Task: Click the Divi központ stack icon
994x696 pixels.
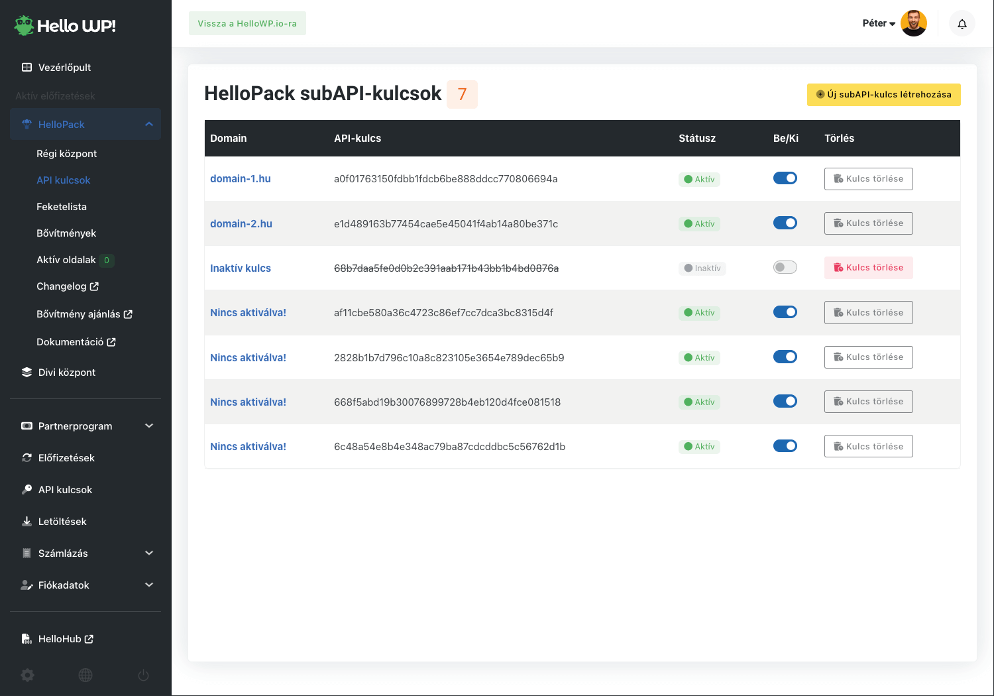Action: [x=27, y=372]
